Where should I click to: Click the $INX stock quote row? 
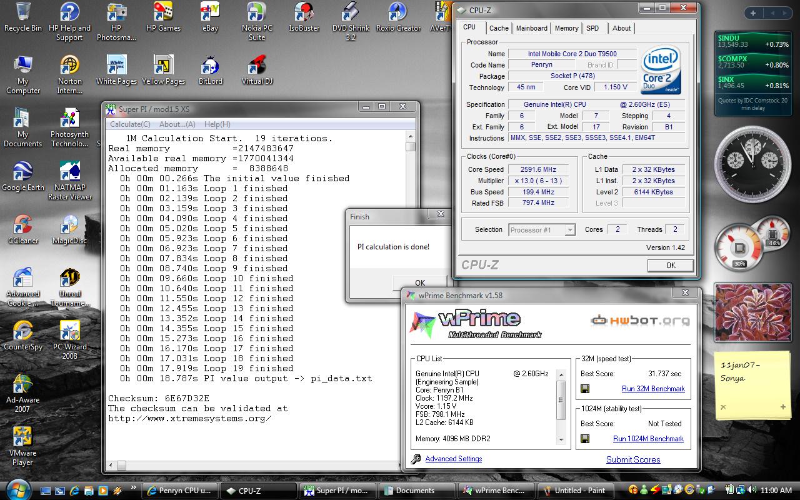coord(754,82)
